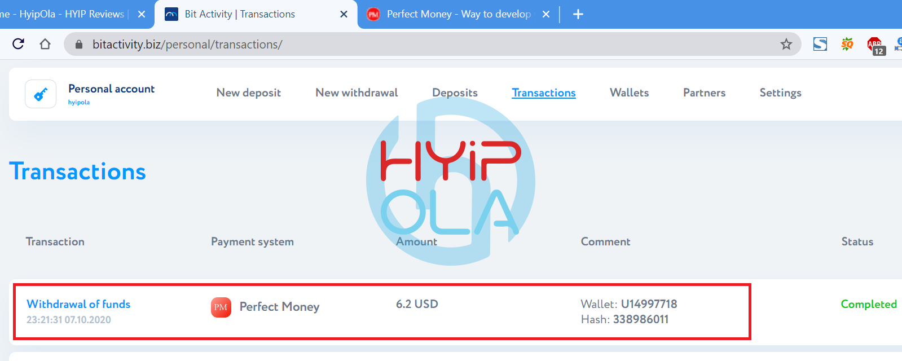Image resolution: width=902 pixels, height=361 pixels.
Task: Reload the page with the refresh icon
Action: click(18, 44)
